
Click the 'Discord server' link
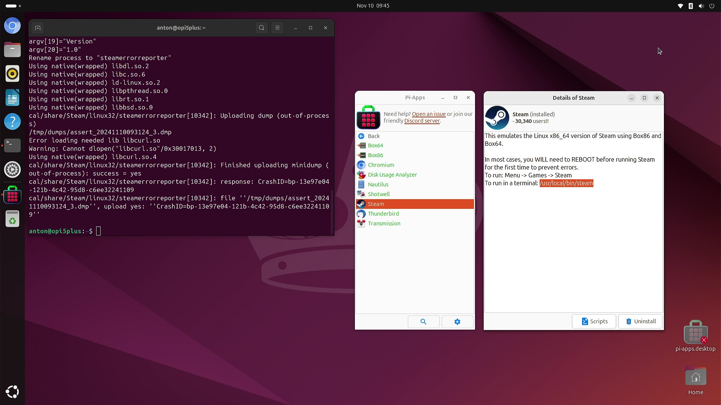pyautogui.click(x=422, y=121)
